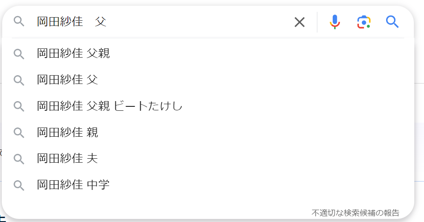Choose the suggestion 岡田紗佳 親
Image resolution: width=424 pixels, height=222 pixels.
[208, 132]
